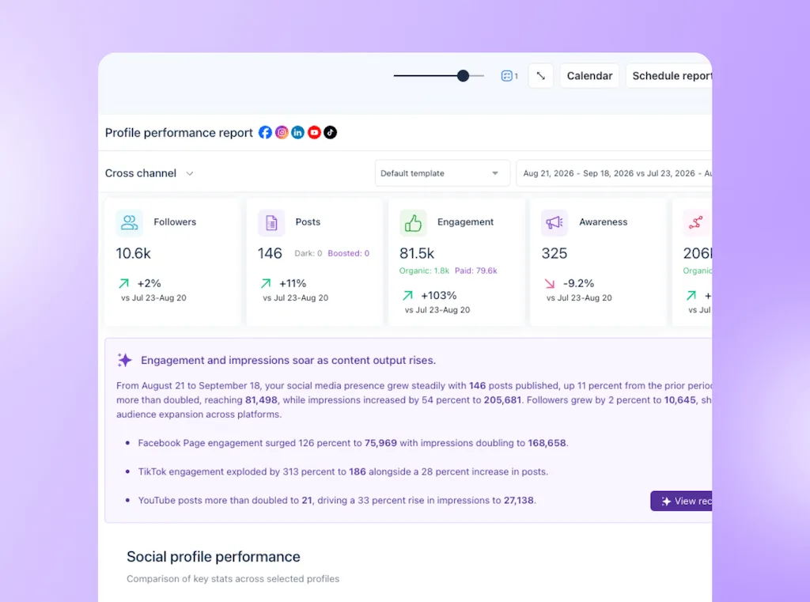
Task: Click the AI sparkle summary icon
Action: click(x=124, y=360)
